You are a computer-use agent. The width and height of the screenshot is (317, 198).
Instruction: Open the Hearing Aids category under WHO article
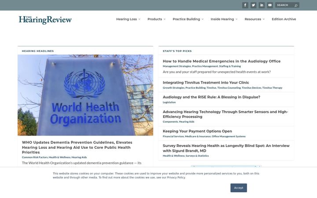coord(79,157)
